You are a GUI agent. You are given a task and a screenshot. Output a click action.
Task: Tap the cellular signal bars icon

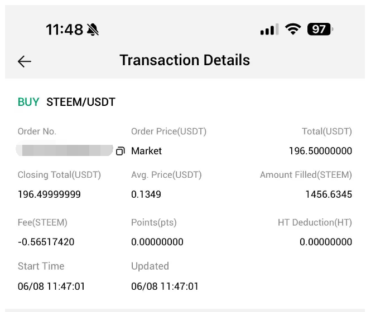coord(269,30)
